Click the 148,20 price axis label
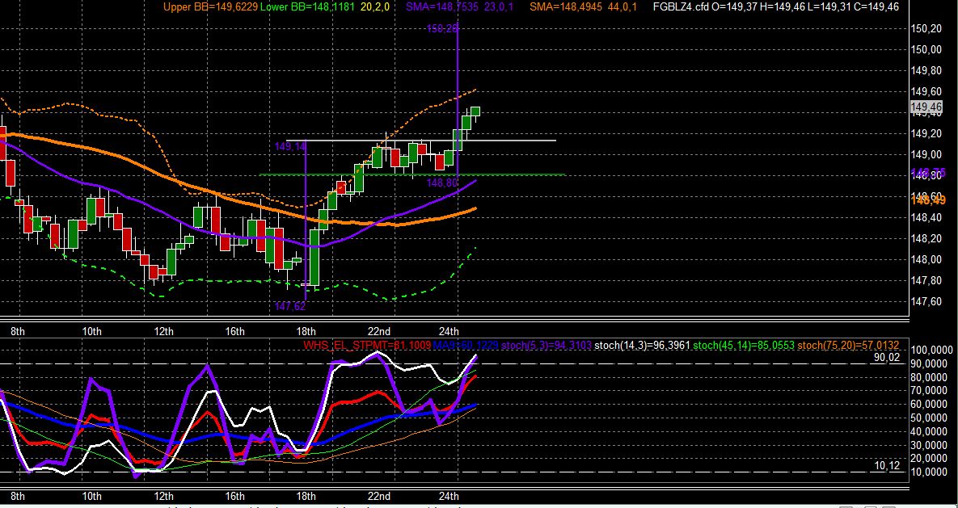Image resolution: width=958 pixels, height=508 pixels. tap(925, 239)
